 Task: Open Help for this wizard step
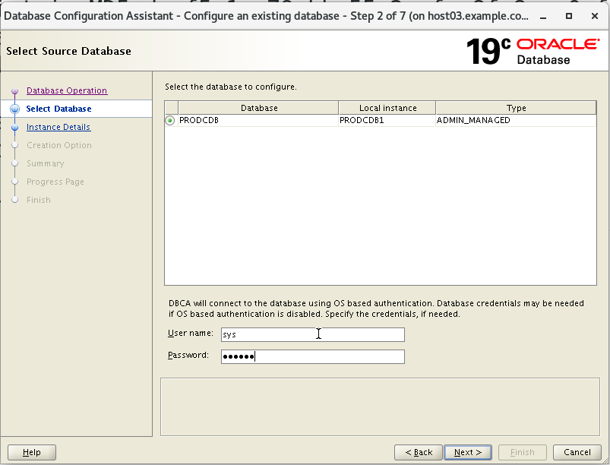32,452
